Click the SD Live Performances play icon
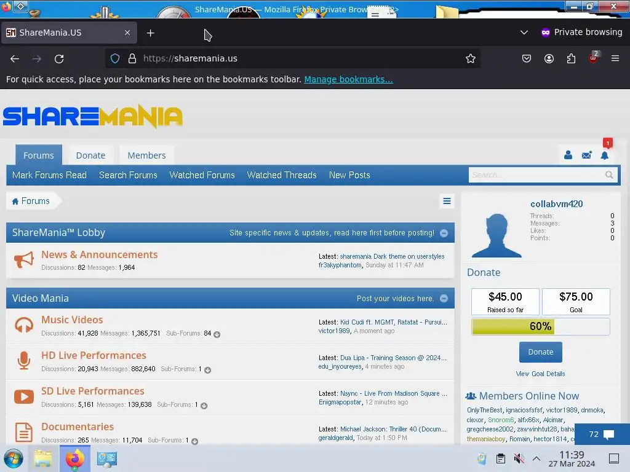This screenshot has height=472, width=630. 24,396
